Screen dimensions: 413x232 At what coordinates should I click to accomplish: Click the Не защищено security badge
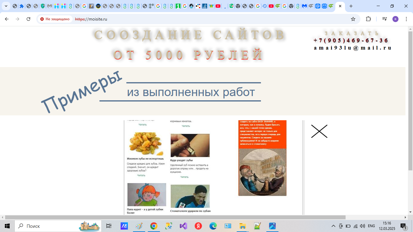[x=55, y=18]
